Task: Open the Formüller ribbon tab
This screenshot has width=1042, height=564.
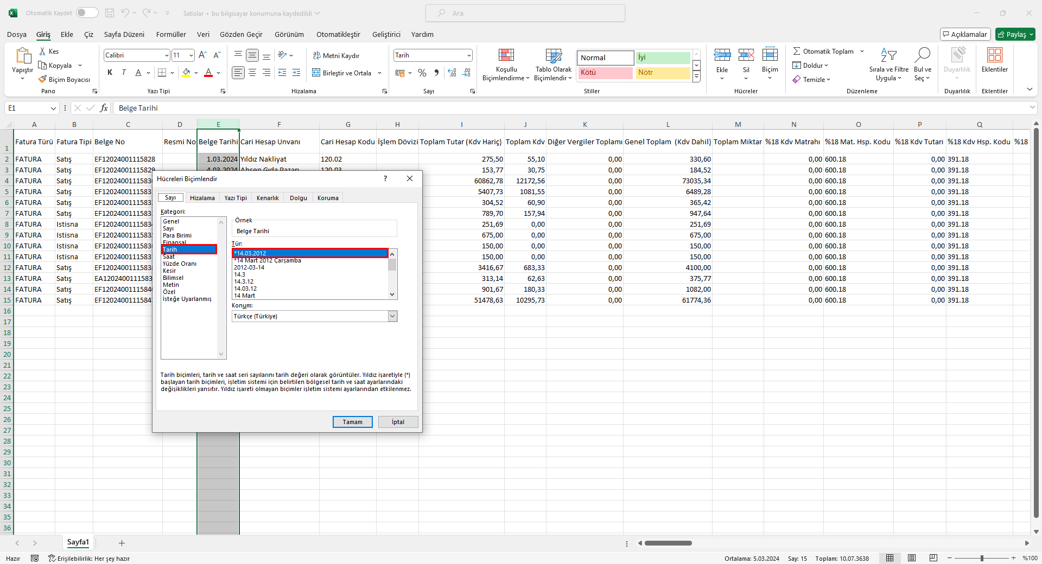Action: [x=171, y=34]
